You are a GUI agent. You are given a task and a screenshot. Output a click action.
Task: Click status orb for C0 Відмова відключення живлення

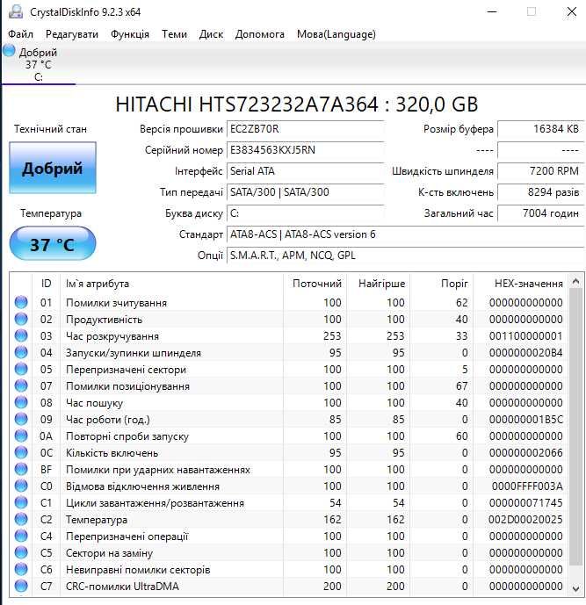tap(21, 486)
